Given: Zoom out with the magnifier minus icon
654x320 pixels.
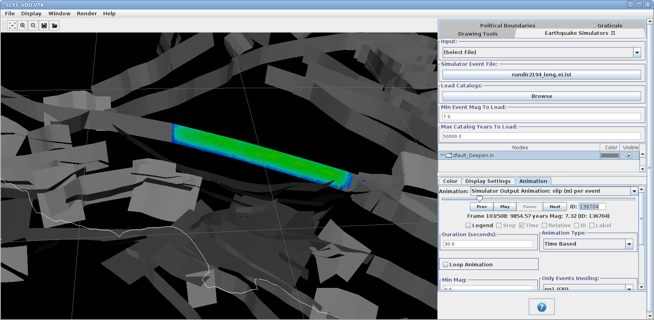Looking at the screenshot, I should [x=33, y=26].
